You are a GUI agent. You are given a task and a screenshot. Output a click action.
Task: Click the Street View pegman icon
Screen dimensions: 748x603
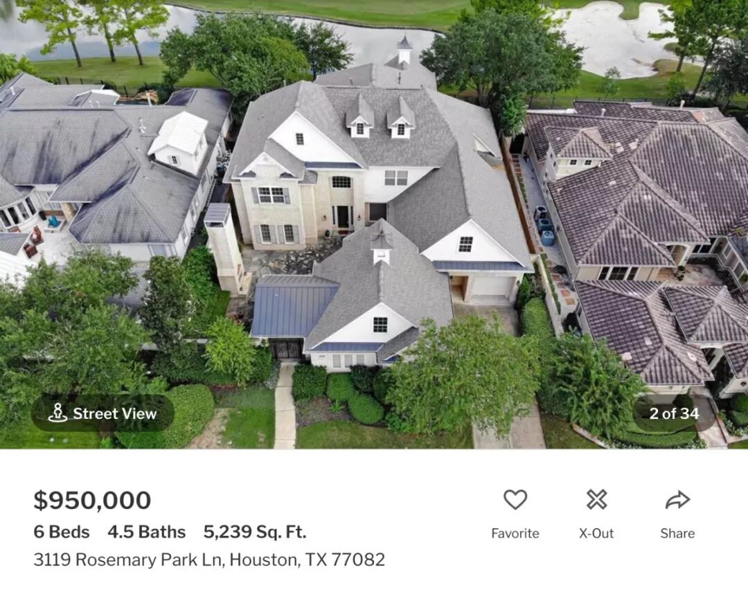tap(57, 413)
